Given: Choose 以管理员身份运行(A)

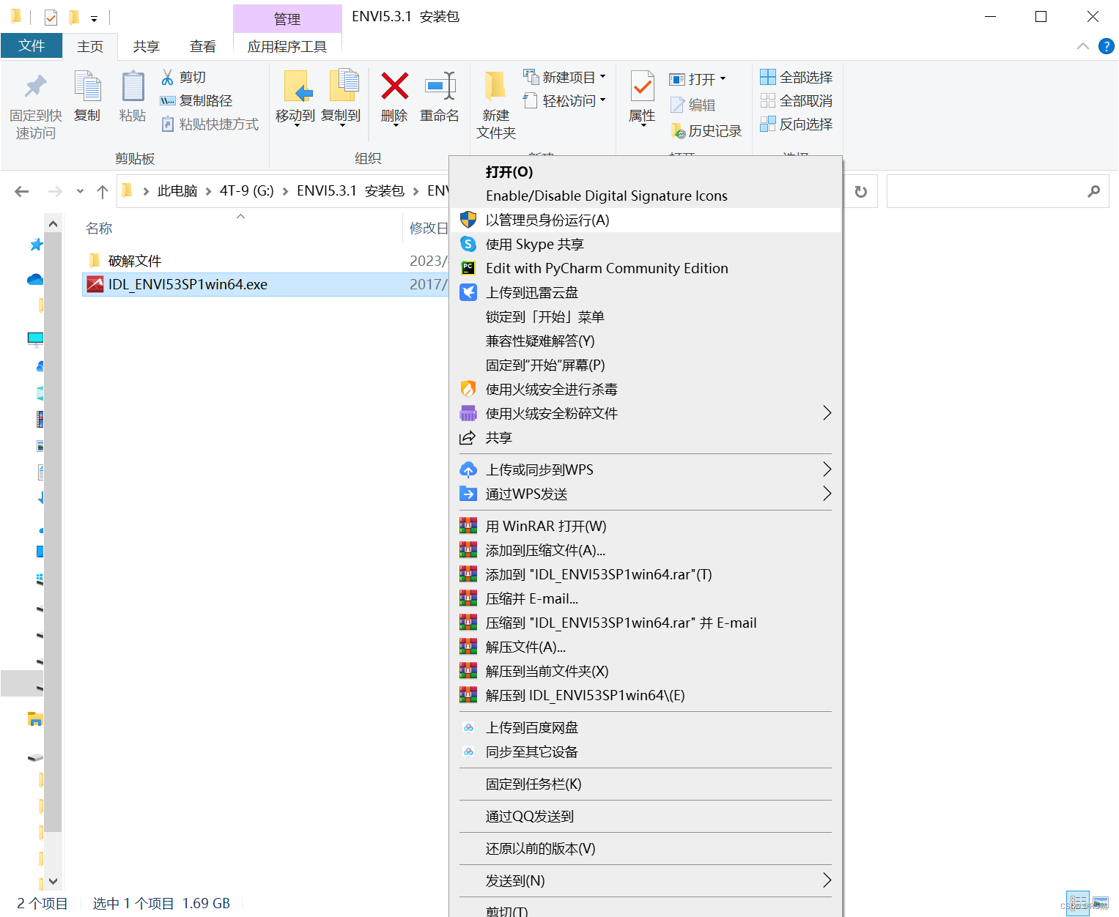Looking at the screenshot, I should [646, 220].
